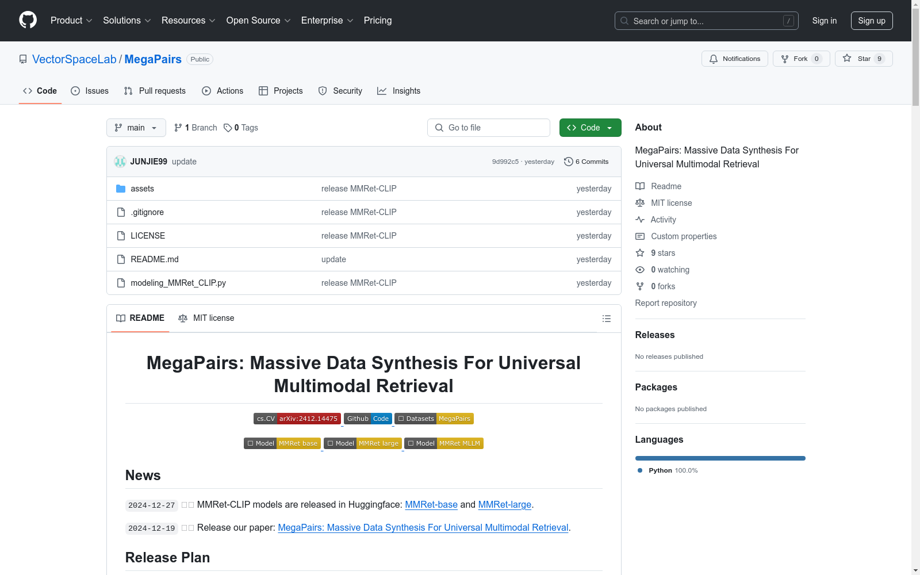This screenshot has height=575, width=920.
Task: Expand the Solutions menu
Action: coord(127,21)
